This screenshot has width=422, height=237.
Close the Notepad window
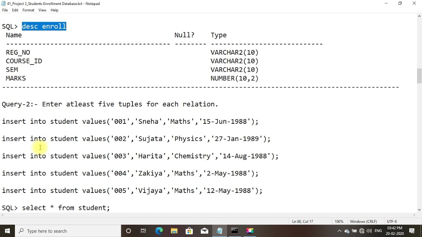[414, 3]
